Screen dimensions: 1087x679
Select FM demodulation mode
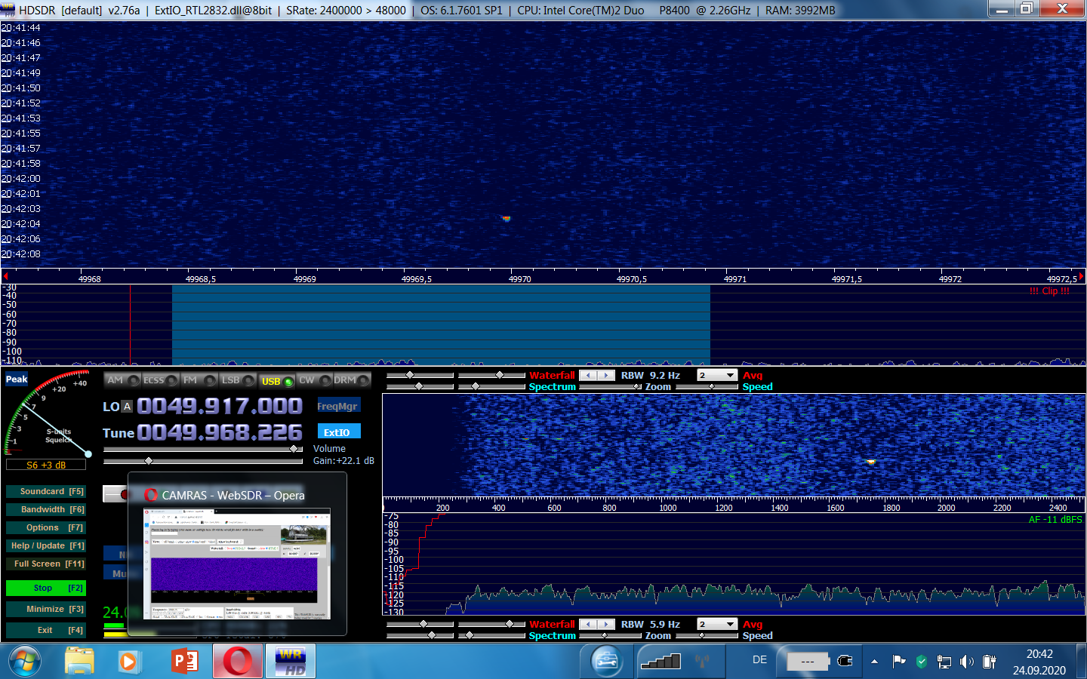[199, 380]
